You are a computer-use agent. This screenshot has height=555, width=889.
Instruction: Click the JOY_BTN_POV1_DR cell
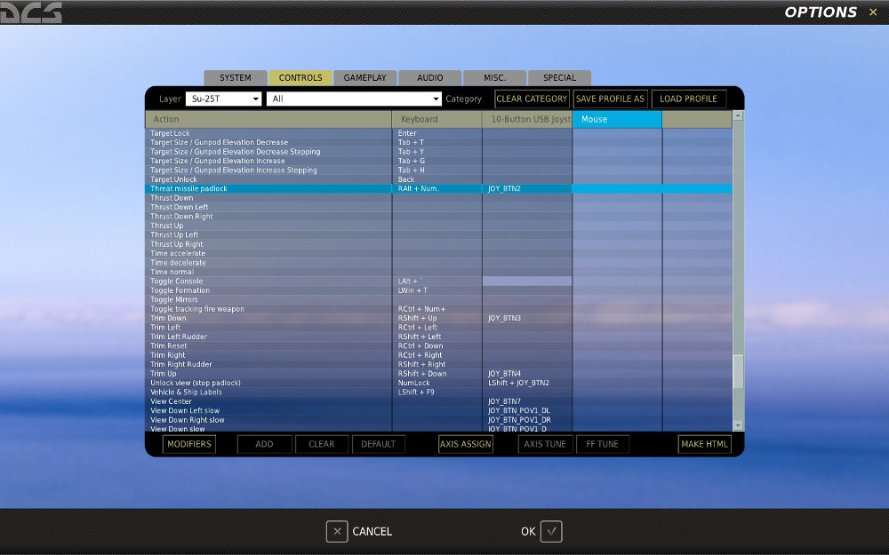coord(527,420)
